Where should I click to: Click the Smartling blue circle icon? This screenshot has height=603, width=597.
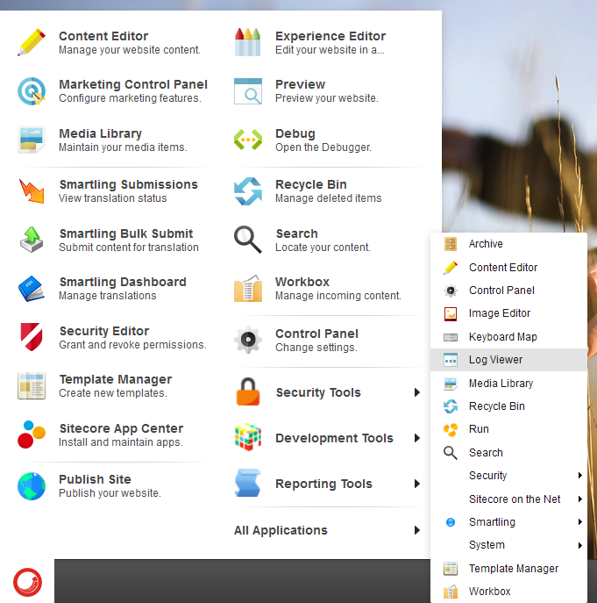coord(451,522)
